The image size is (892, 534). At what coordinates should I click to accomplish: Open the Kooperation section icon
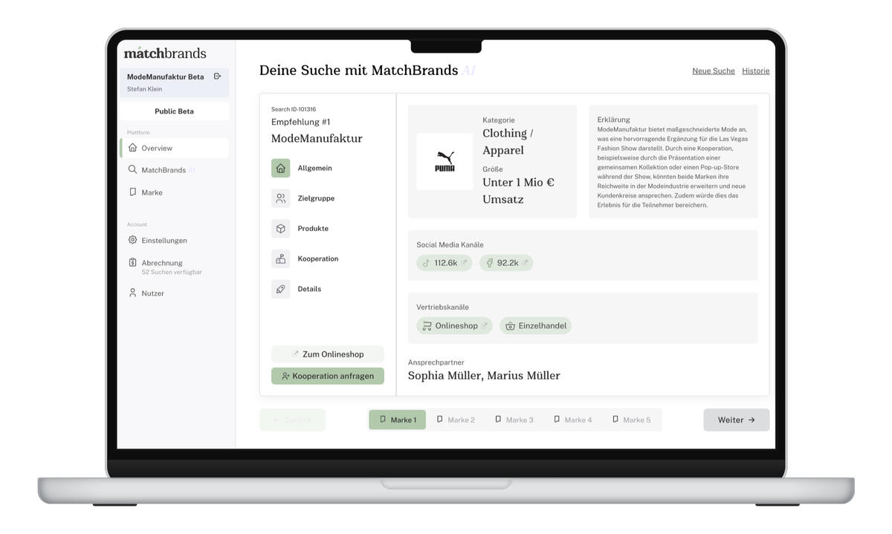(x=280, y=259)
